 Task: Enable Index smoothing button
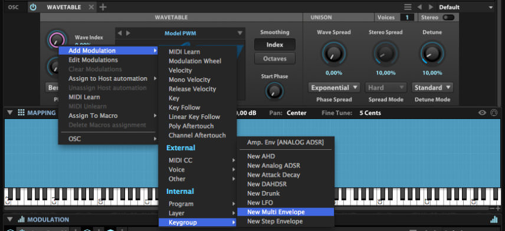point(275,45)
